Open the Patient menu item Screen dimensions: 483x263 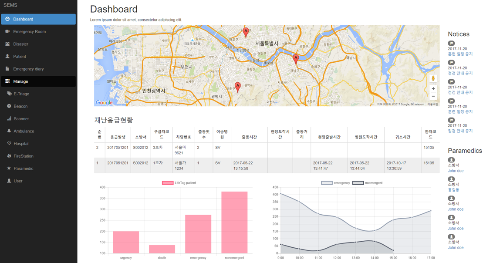38,56
